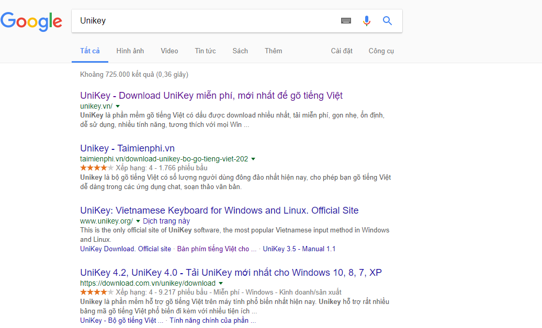Click Khoảng 725.000 kết quả stats text

[134, 75]
